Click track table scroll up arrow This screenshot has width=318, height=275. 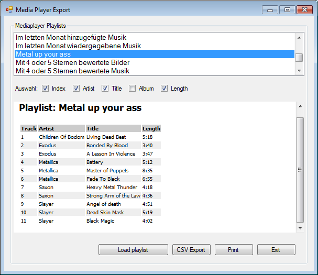[x=300, y=106]
